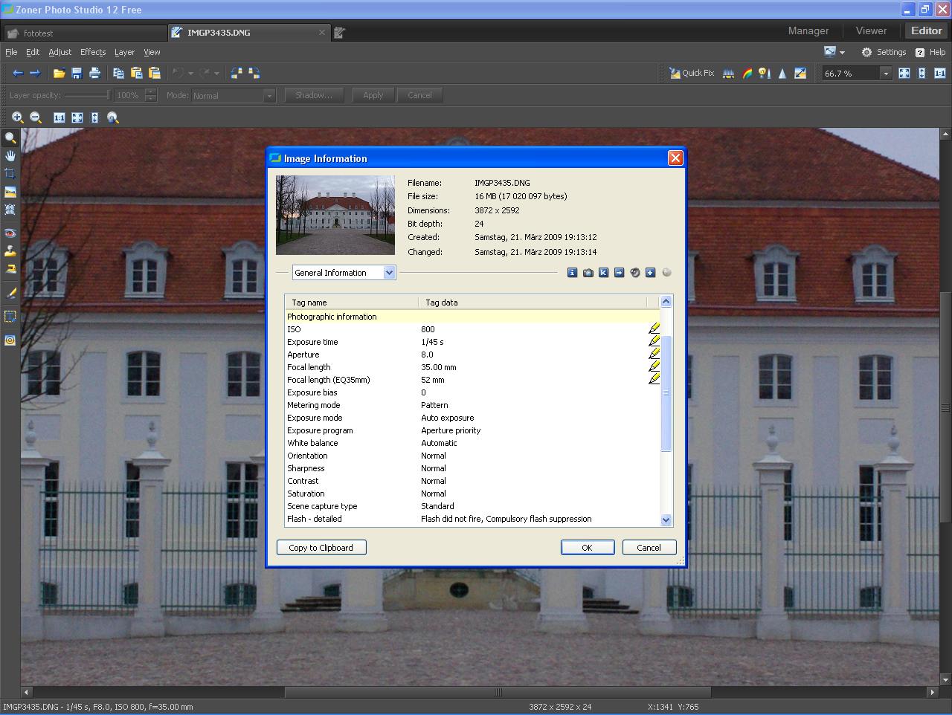The image size is (952, 715).
Task: Click the Save floppy disk icon
Action: click(77, 73)
